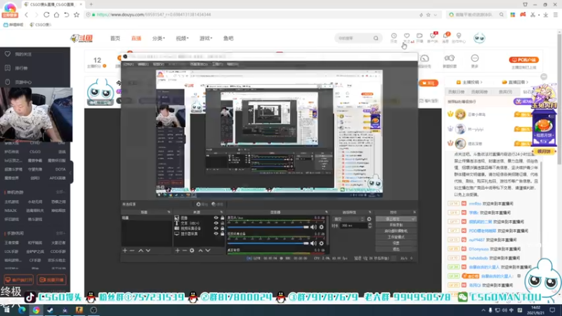Open Edge browser from taskbar
Viewport: 562px width, 316px height.
pyautogui.click(x=22, y=310)
